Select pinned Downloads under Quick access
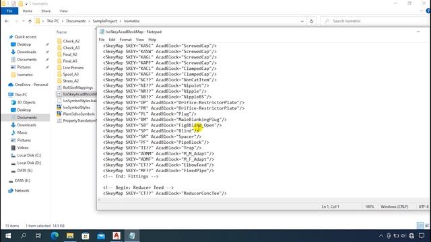 point(26,52)
